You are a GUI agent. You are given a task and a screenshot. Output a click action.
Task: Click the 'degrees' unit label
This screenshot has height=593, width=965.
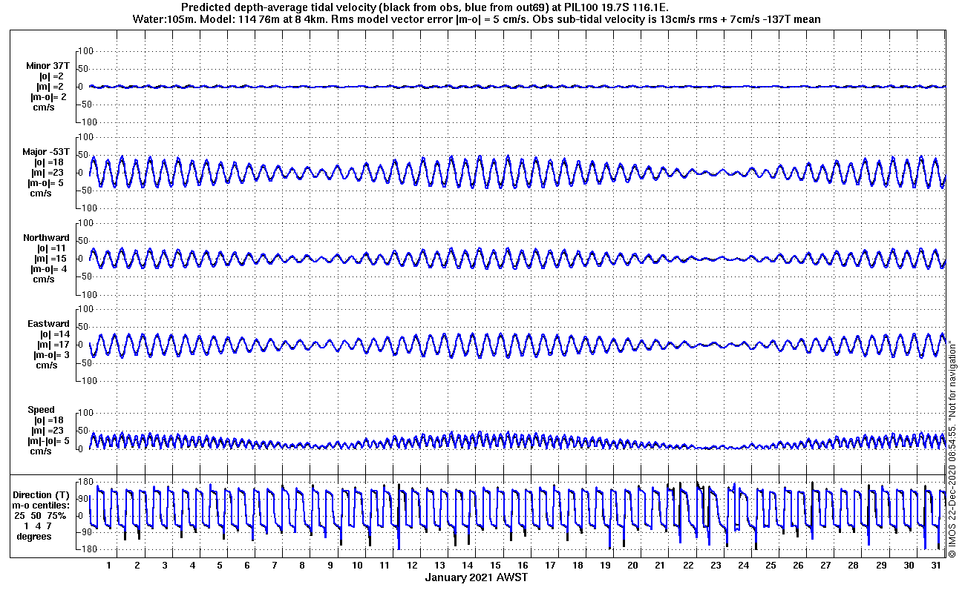(34, 537)
